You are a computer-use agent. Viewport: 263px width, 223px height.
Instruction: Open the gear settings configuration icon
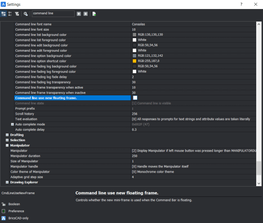(x=26, y=14)
